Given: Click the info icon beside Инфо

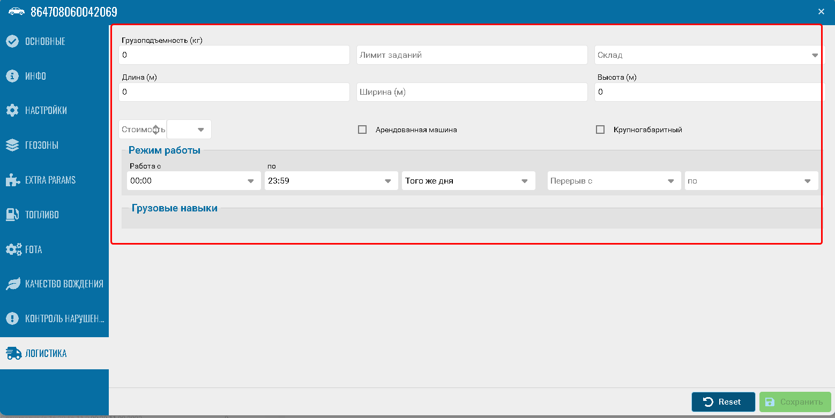Looking at the screenshot, I should (12, 76).
